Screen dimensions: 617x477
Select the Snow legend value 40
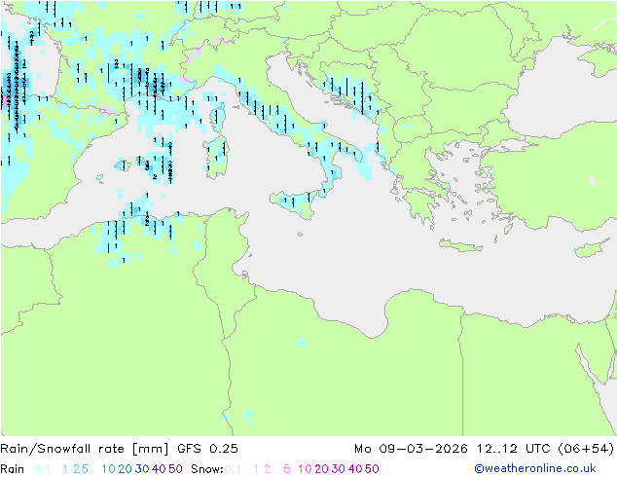(x=355, y=469)
